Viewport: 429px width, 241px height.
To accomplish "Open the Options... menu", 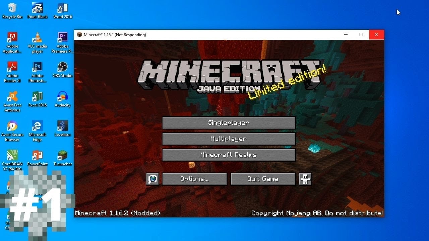I will pos(194,179).
